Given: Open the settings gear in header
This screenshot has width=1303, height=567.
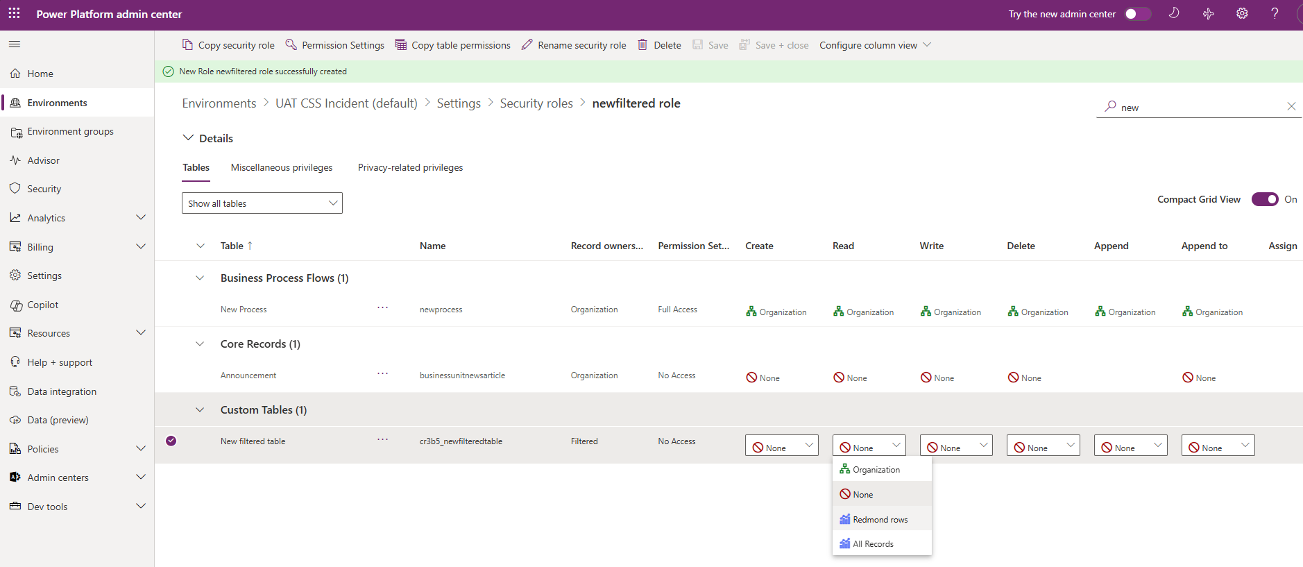Looking at the screenshot, I should [1242, 13].
